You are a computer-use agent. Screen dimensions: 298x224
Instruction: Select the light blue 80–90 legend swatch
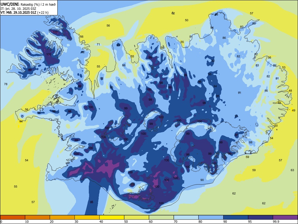211,217
